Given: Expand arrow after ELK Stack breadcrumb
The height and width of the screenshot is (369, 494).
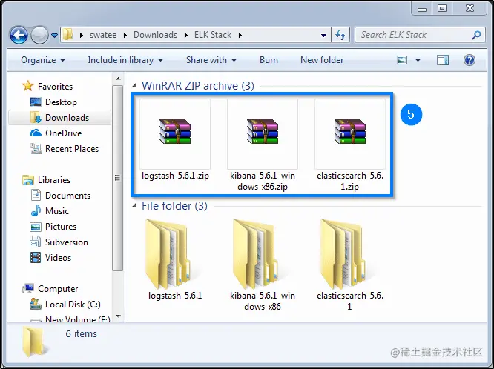Looking at the screenshot, I should pyautogui.click(x=240, y=35).
